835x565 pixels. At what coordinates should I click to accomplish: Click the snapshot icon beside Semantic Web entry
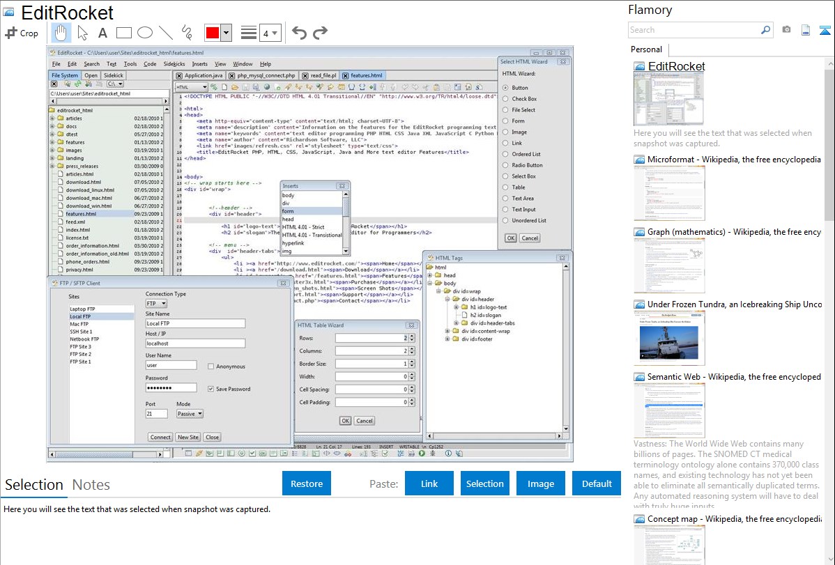tap(639, 377)
